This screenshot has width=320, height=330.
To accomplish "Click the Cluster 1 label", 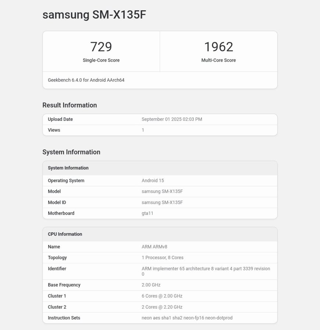I will click(x=57, y=296).
